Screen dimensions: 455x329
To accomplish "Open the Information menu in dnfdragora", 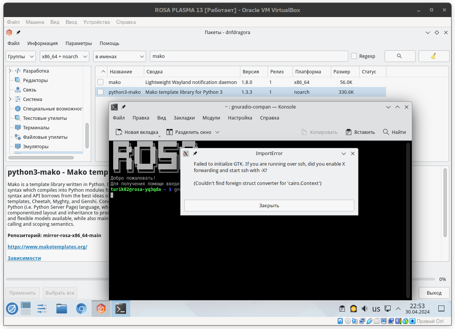I will click(x=42, y=43).
